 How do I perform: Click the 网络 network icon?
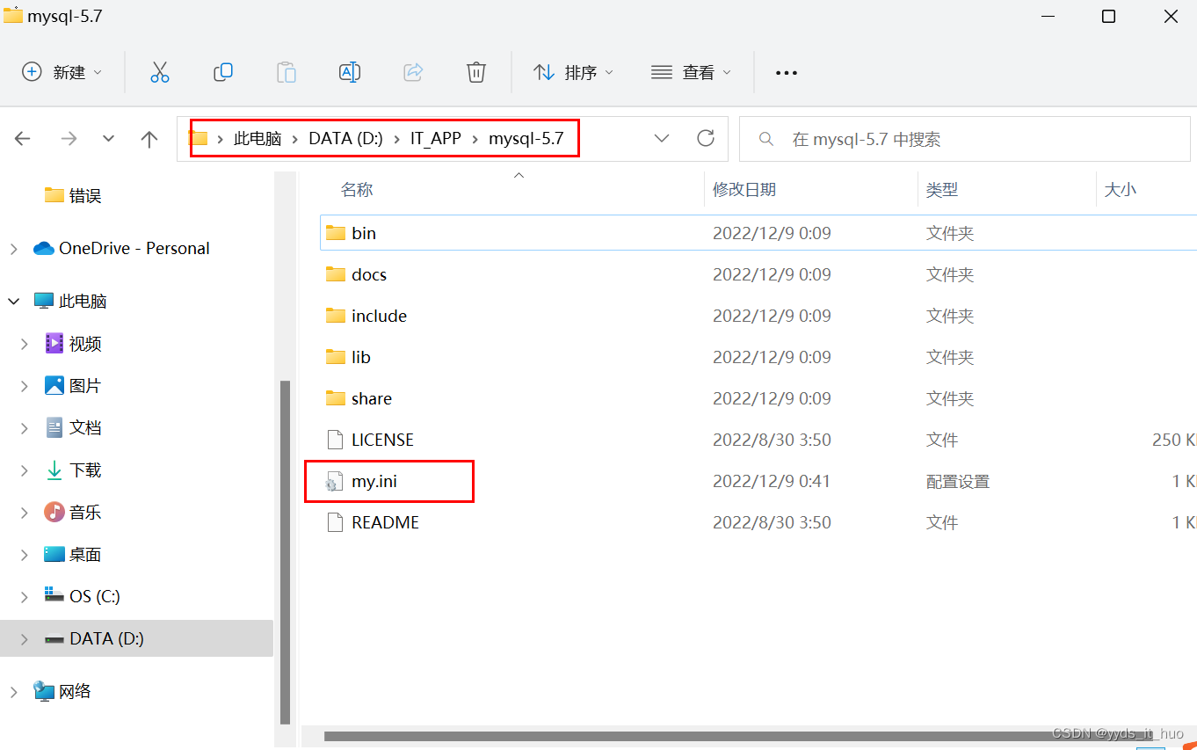coord(44,691)
